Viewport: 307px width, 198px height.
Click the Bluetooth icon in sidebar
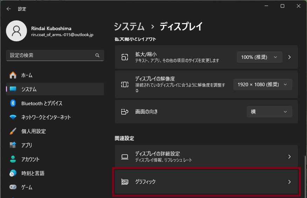pos(13,103)
